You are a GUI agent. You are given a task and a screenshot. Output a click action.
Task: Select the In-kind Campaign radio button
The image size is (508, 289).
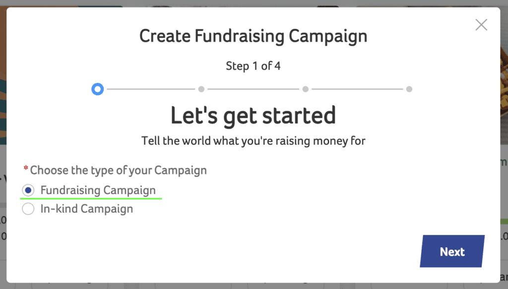coord(28,209)
